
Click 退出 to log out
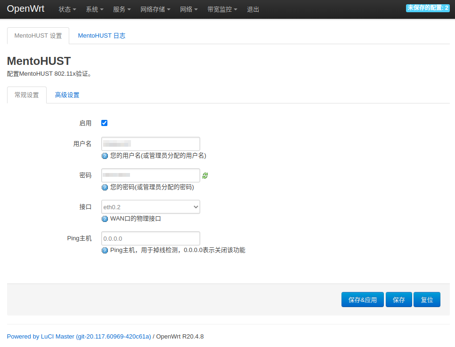pos(253,9)
